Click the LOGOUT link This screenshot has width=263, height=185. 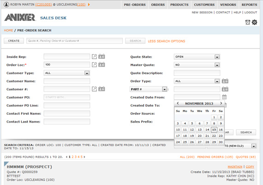pos(251,12)
